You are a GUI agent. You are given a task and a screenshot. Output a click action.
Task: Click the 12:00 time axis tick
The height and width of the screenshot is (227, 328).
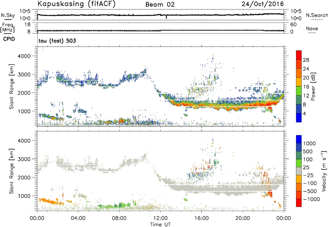tap(160, 218)
